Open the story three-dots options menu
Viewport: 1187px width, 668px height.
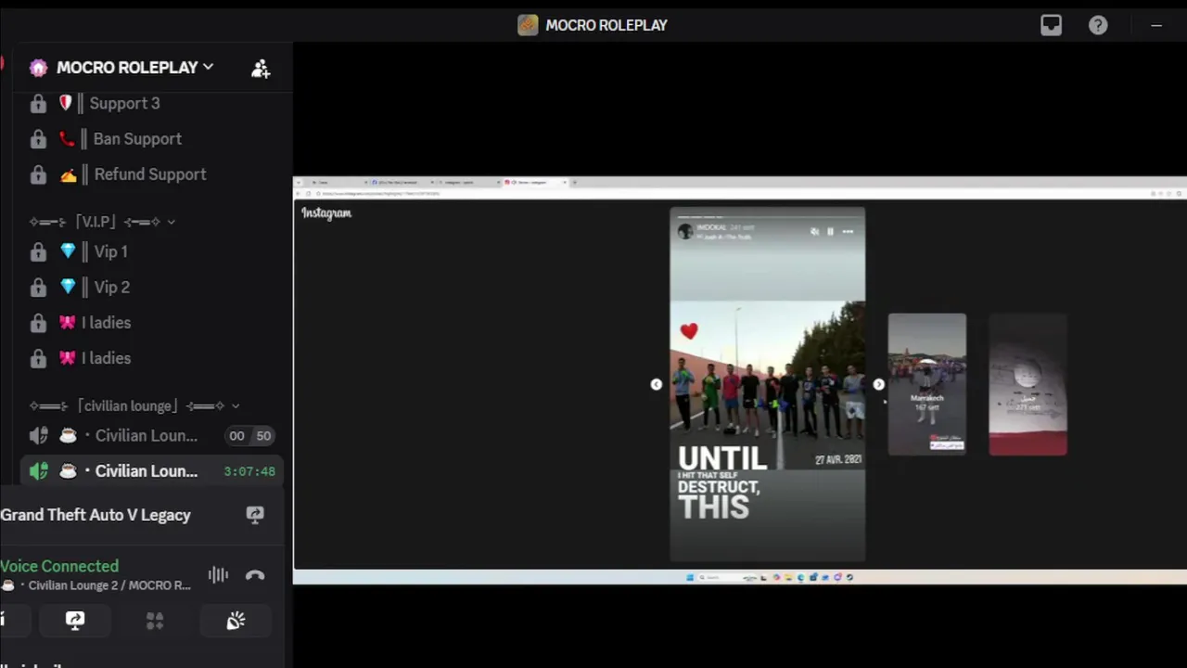click(x=848, y=231)
